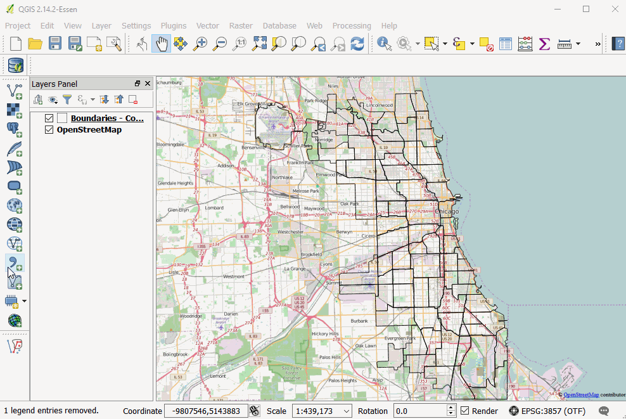
Task: Click the Select by Expression icon
Action: [459, 44]
